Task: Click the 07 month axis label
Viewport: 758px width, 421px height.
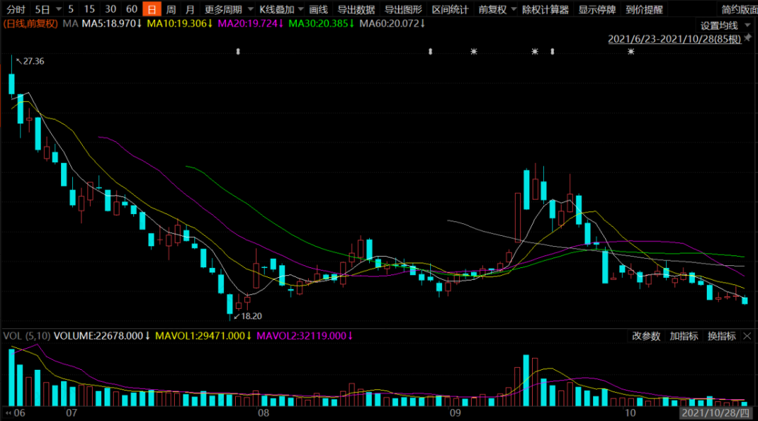Action: tap(72, 413)
